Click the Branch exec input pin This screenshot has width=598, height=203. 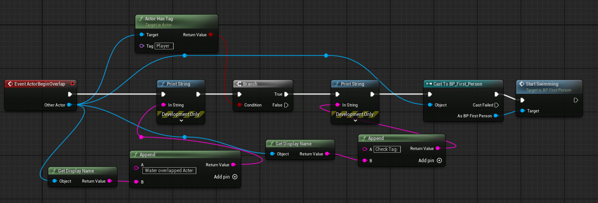pyautogui.click(x=240, y=94)
